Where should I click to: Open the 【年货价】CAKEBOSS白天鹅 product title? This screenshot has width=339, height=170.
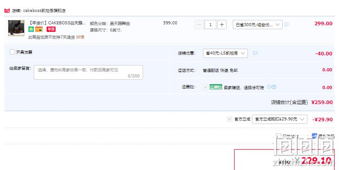[x=57, y=23]
